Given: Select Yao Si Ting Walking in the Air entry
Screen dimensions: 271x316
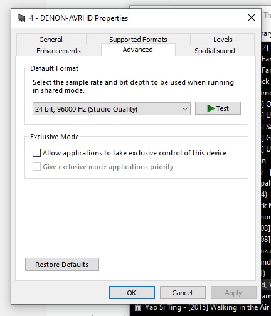Looking at the screenshot, I should (207, 307).
